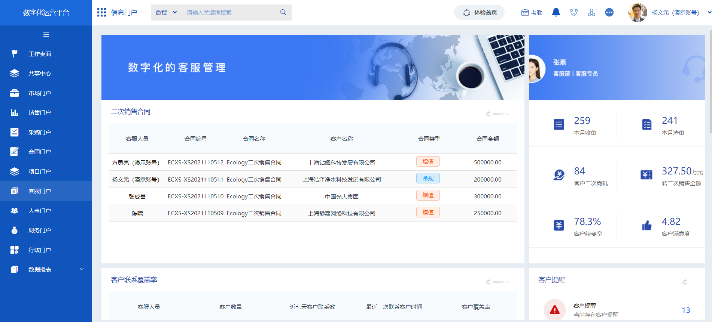Open contract ECXS-XS2021110512
The height and width of the screenshot is (322, 712).
coord(195,162)
